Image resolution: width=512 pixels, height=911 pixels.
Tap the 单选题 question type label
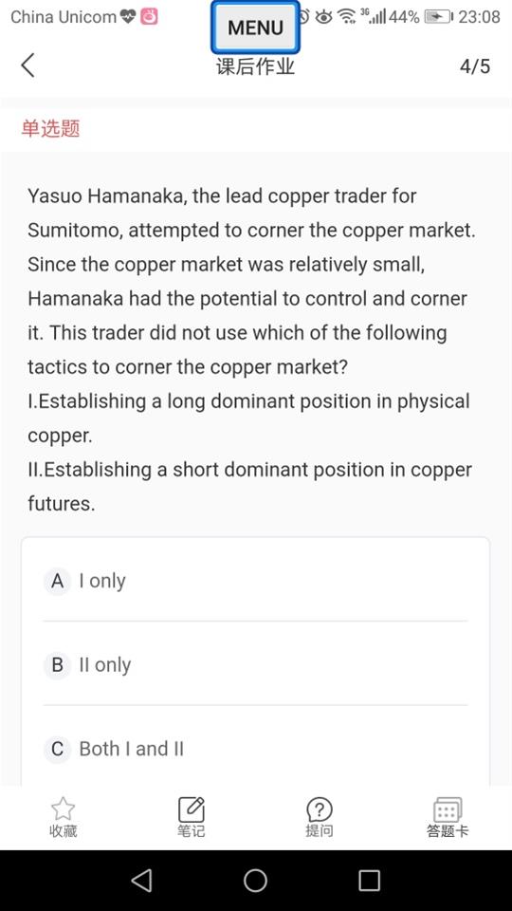click(50, 128)
